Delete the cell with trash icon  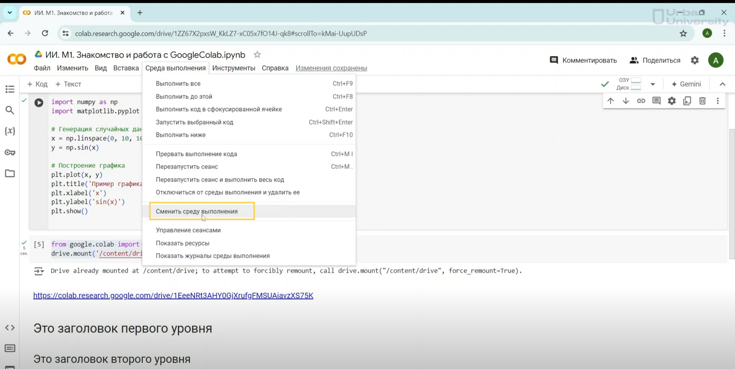click(x=702, y=101)
